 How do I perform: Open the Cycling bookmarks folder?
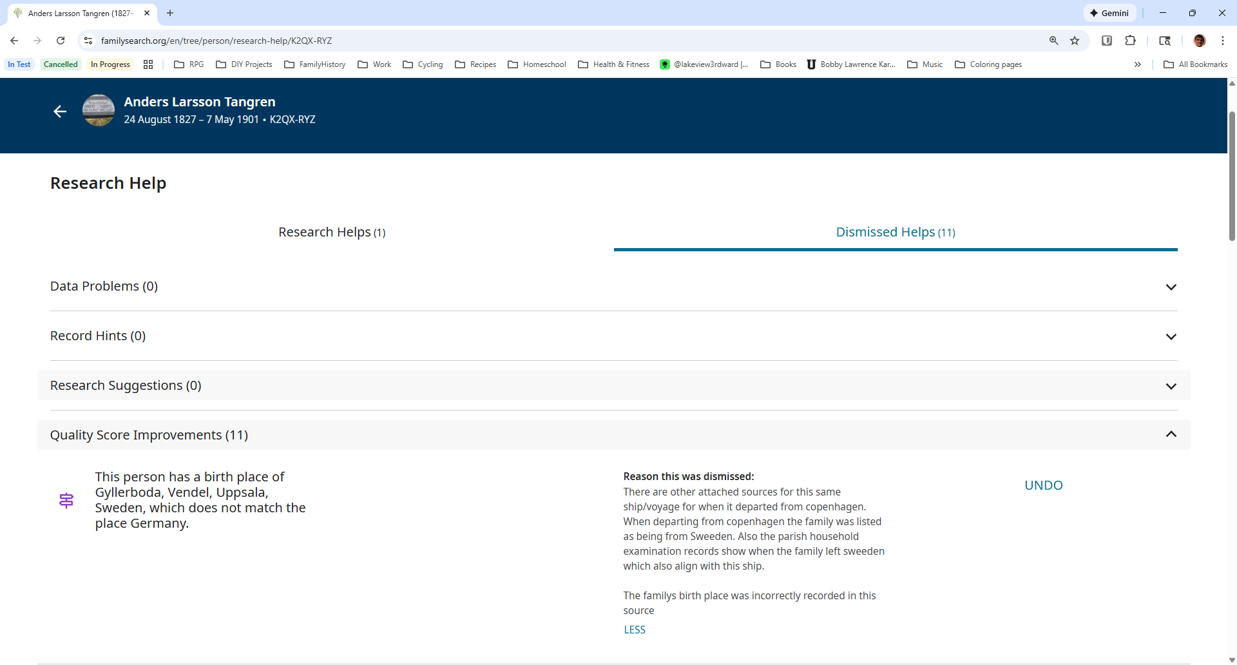423,64
